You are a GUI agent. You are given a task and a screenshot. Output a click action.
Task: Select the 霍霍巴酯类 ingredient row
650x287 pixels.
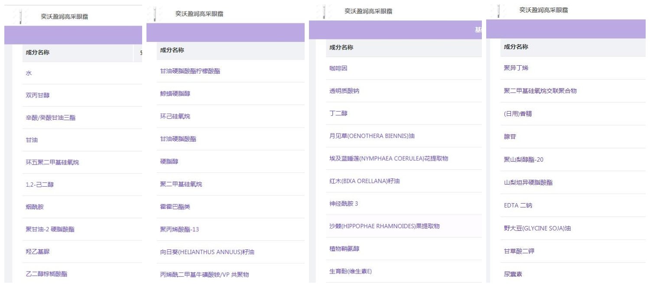(175, 207)
